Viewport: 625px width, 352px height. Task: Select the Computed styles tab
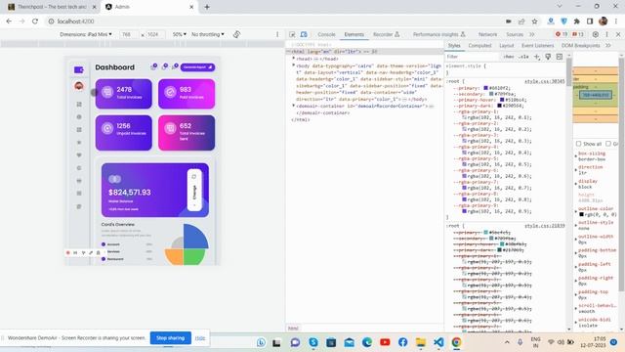(479, 46)
